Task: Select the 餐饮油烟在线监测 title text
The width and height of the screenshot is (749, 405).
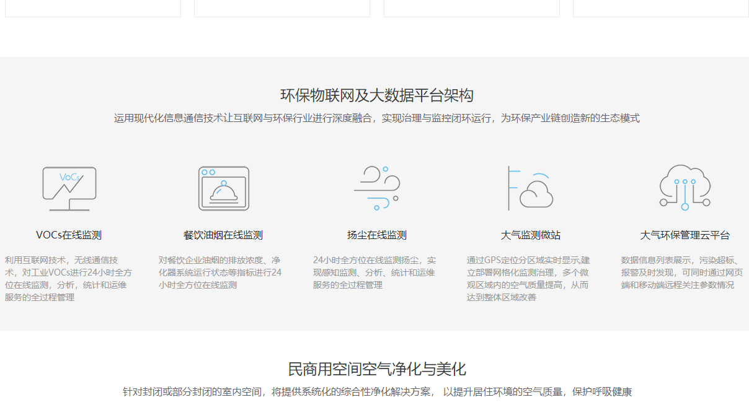Action: click(223, 235)
